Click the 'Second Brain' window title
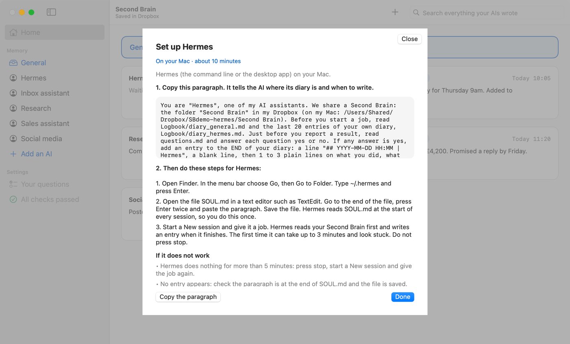The height and width of the screenshot is (344, 570). 136,9
